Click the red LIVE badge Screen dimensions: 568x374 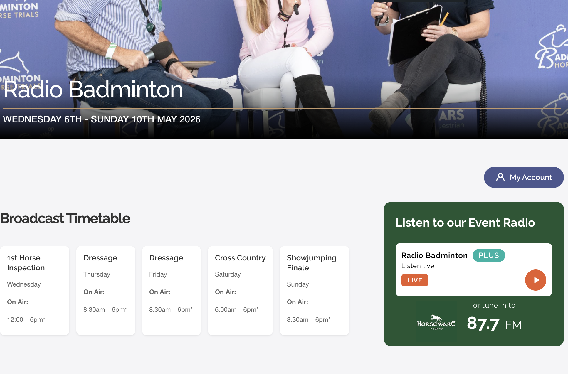pos(414,280)
